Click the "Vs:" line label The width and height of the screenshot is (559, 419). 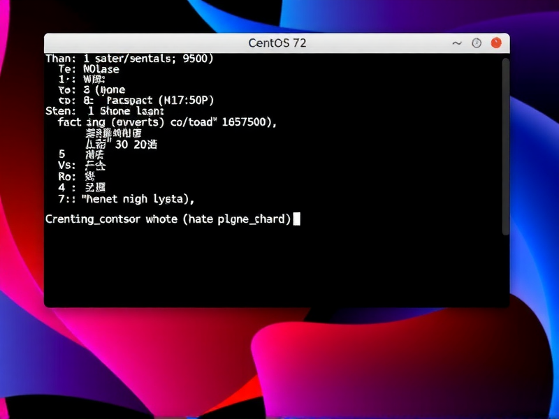point(67,166)
